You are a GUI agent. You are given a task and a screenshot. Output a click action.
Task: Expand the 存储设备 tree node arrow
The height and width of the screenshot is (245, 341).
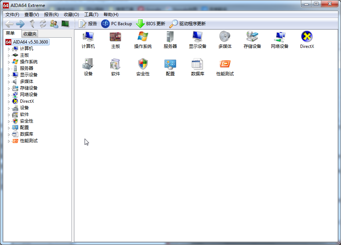(x=9, y=88)
